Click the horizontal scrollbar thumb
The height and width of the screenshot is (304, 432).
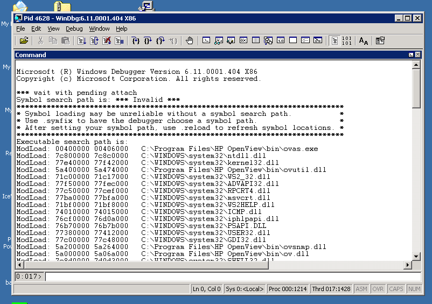point(146,265)
